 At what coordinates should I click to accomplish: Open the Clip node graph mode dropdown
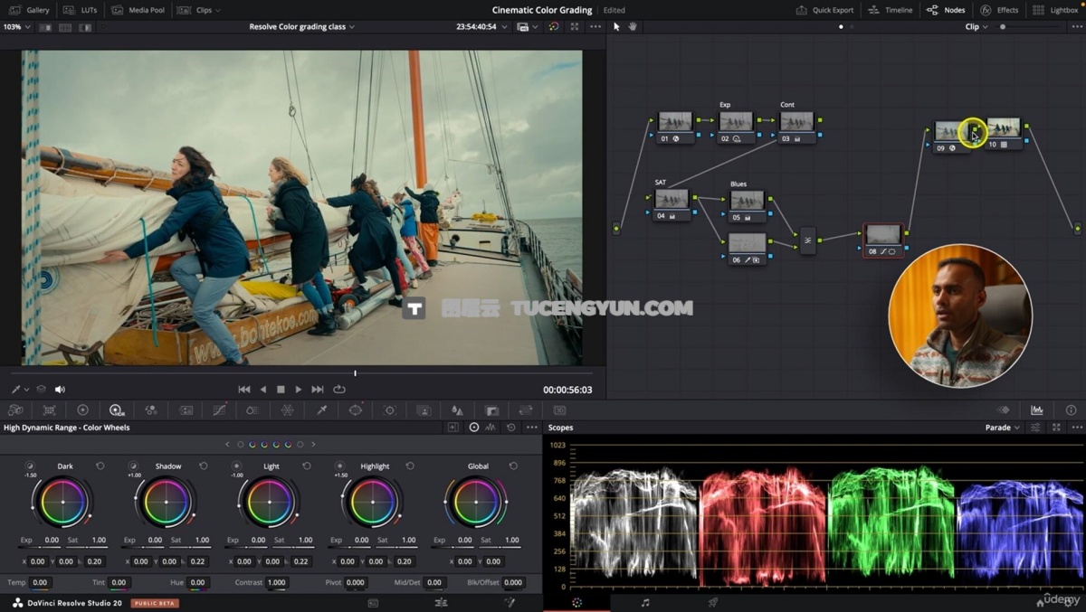point(976,27)
